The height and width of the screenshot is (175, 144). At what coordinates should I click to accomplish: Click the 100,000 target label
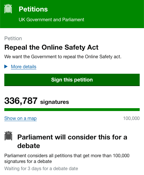[x=131, y=118]
